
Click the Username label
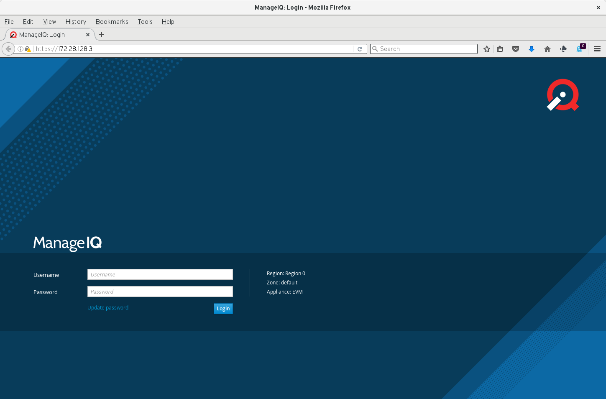46,275
